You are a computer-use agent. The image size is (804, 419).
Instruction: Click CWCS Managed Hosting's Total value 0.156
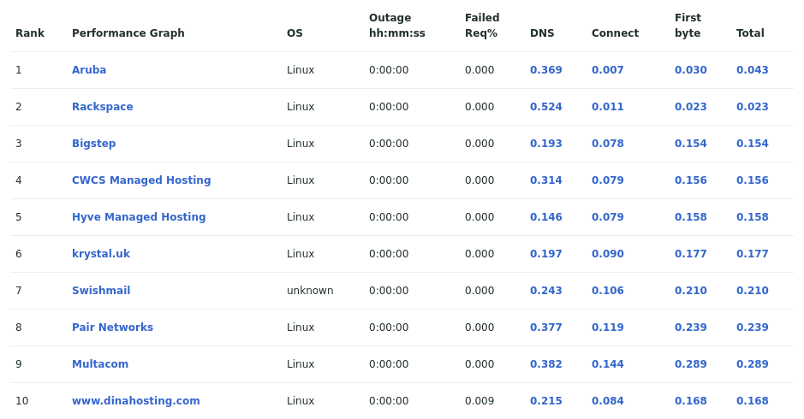point(753,180)
